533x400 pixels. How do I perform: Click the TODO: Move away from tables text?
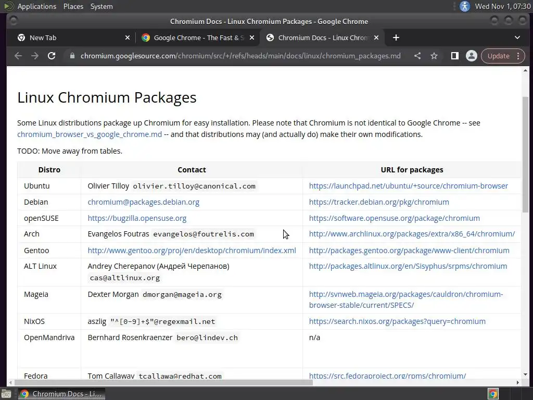[x=70, y=151]
